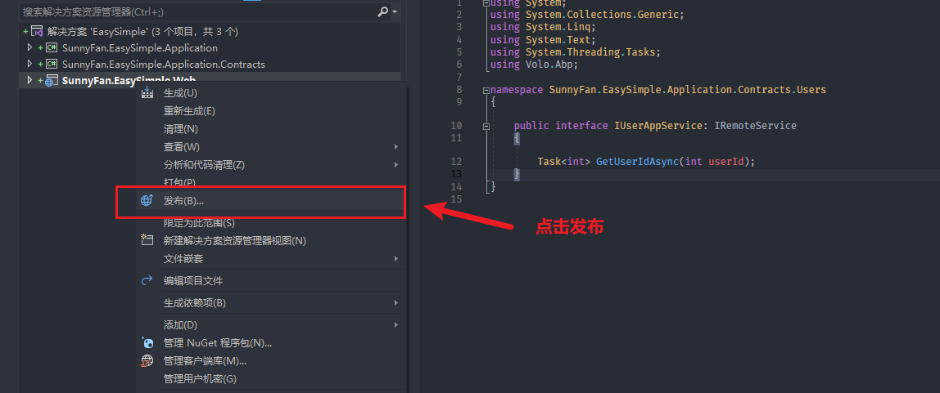Click line number 13 in the editor gutter
This screenshot has width=940, height=393.
click(455, 174)
